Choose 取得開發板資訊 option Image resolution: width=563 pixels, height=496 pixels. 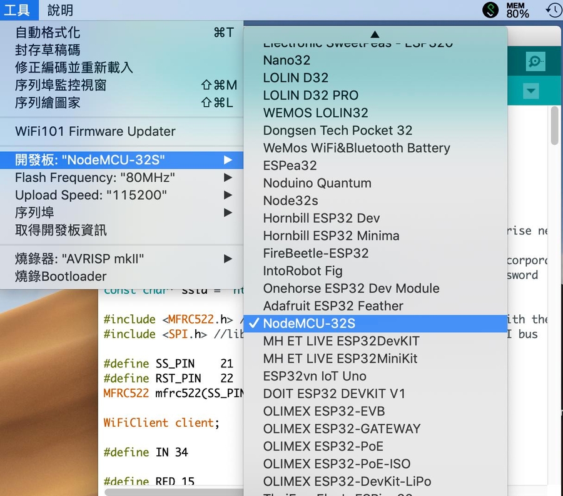[61, 230]
